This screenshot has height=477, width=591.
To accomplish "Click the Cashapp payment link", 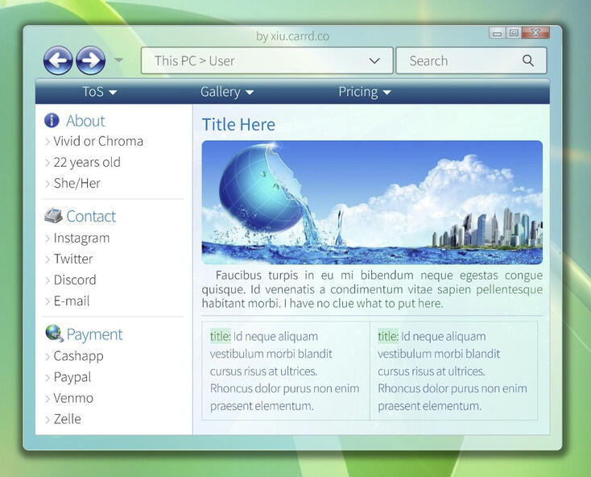I will click(78, 355).
